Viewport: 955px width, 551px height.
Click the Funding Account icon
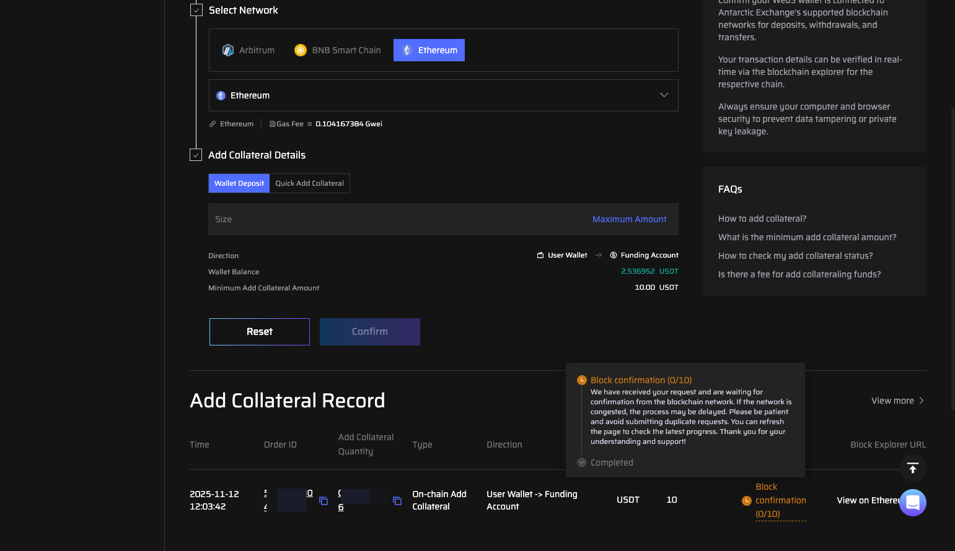[x=614, y=255]
